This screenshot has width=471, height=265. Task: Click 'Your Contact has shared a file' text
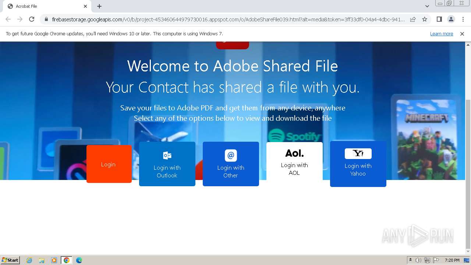point(233,88)
